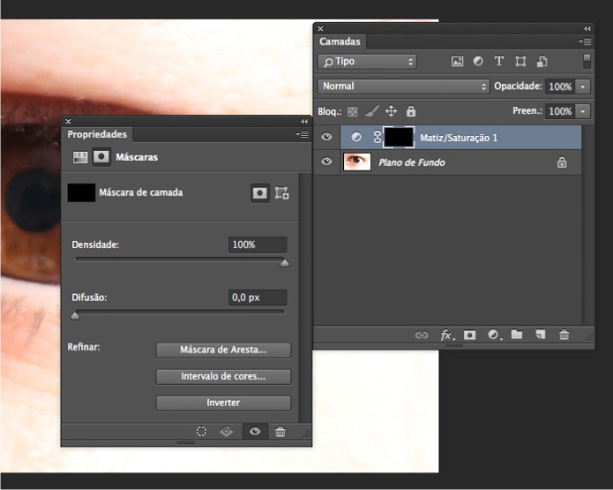Select the Propriedades tab

pos(97,134)
